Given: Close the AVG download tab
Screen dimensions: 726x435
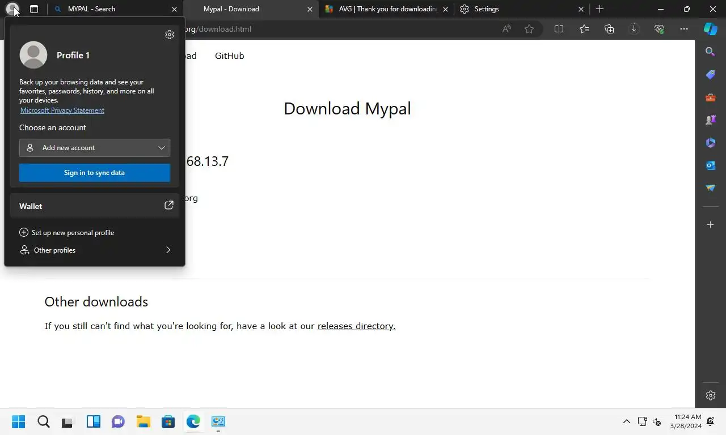Looking at the screenshot, I should pyautogui.click(x=445, y=9).
